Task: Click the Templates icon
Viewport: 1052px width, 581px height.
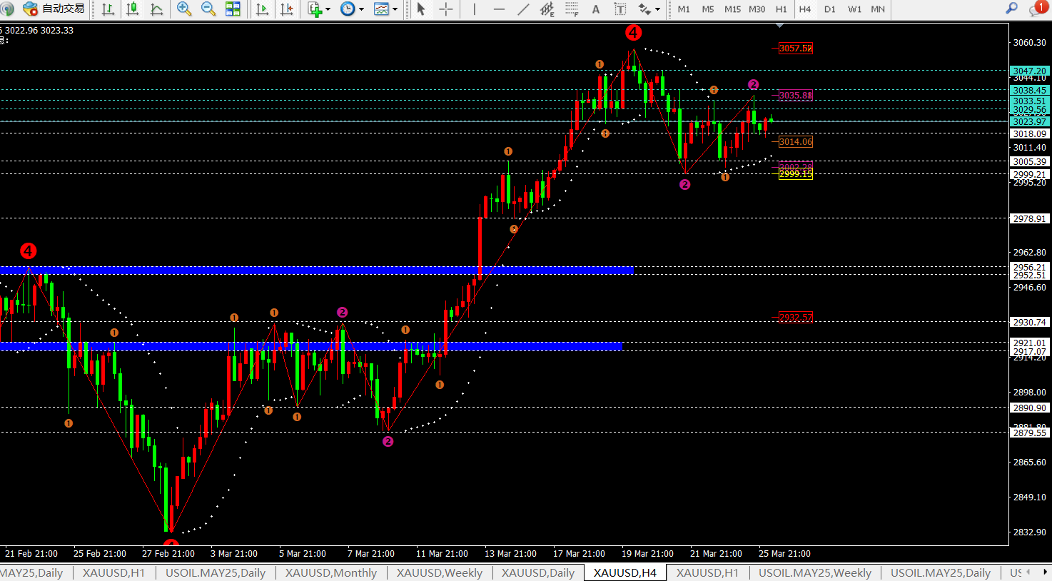Action: (382, 9)
